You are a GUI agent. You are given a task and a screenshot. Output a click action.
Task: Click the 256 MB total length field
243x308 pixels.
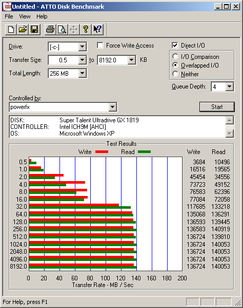pyautogui.click(x=64, y=74)
